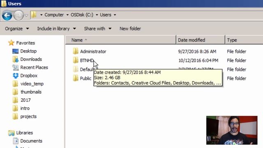Click the Recent Places icon
This screenshot has height=148, width=263.
tap(16, 67)
